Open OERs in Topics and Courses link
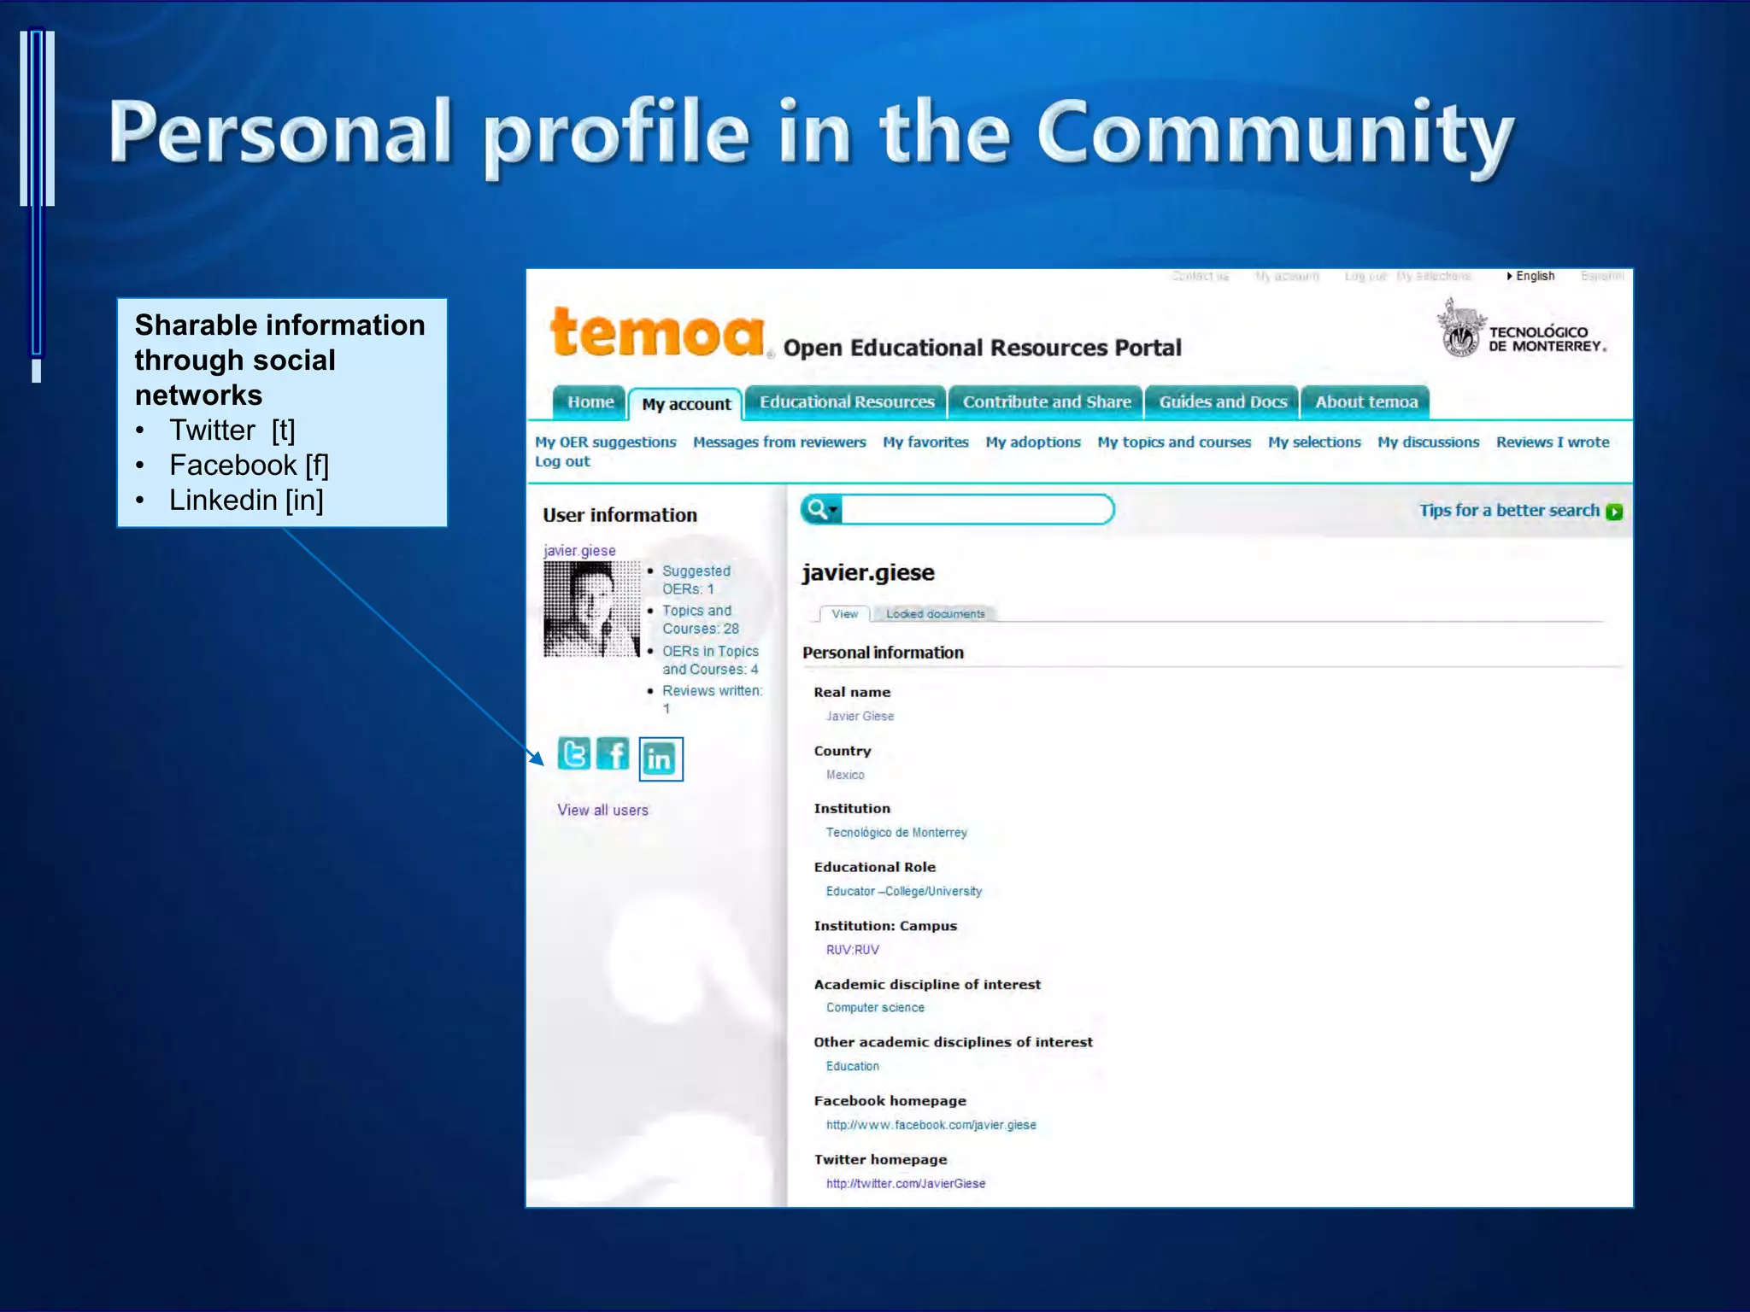1750x1312 pixels. [710, 660]
